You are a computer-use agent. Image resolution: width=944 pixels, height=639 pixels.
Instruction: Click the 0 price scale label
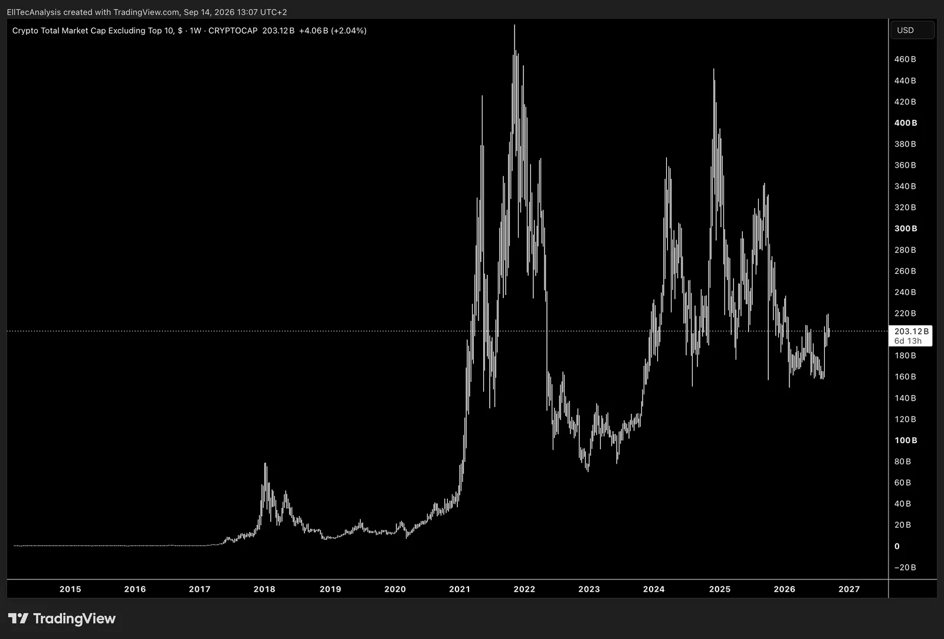[897, 546]
